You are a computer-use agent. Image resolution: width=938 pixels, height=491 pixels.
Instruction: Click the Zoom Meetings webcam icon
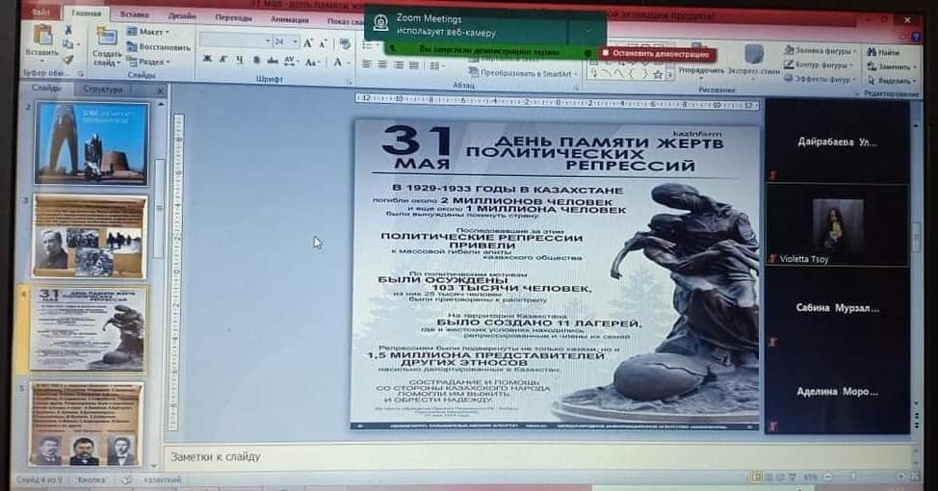pos(380,23)
